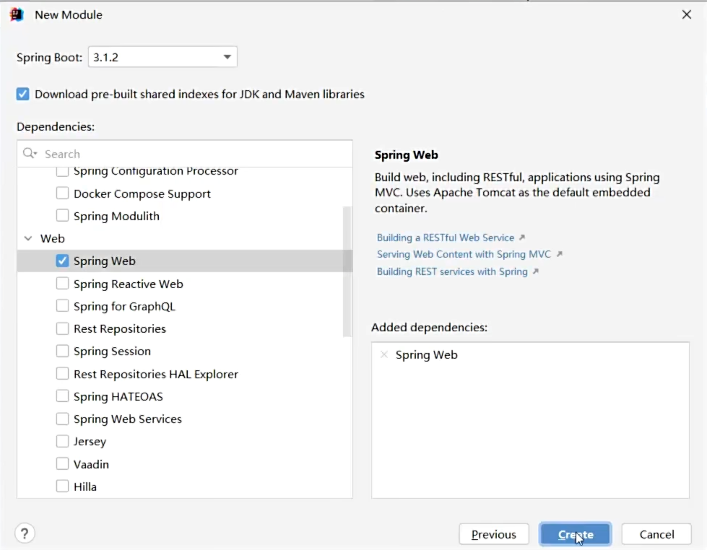Enable the Spring Reactive Web checkbox
The image size is (707, 550).
[63, 284]
